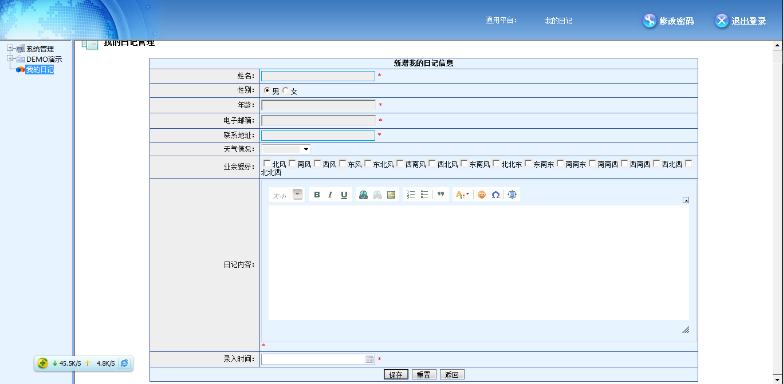Click the 系统管理 computer icon in tree

[x=21, y=49]
